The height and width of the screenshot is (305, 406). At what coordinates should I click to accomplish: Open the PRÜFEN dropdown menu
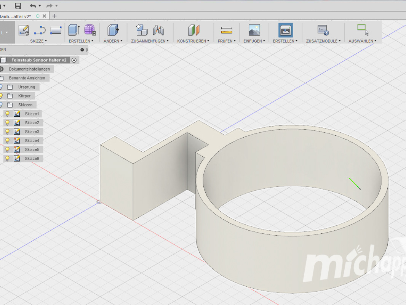pos(227,41)
